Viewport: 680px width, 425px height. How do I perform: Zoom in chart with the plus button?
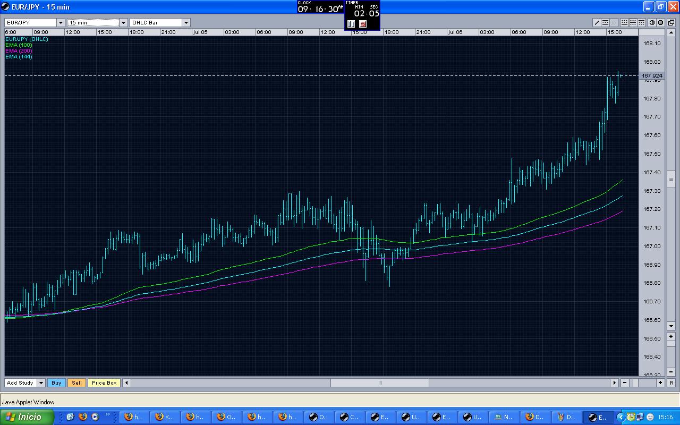[x=660, y=382]
